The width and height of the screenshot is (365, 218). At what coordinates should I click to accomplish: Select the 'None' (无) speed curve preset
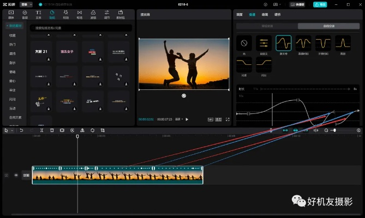[244, 43]
